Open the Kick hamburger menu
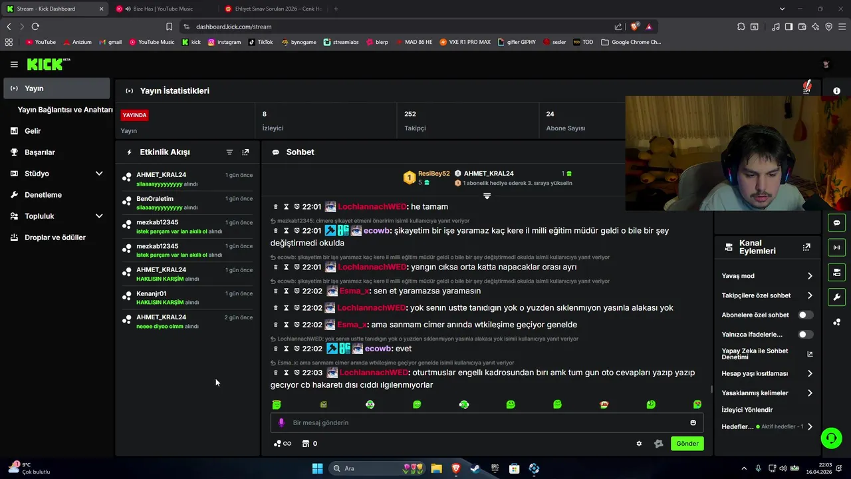 [x=14, y=65]
